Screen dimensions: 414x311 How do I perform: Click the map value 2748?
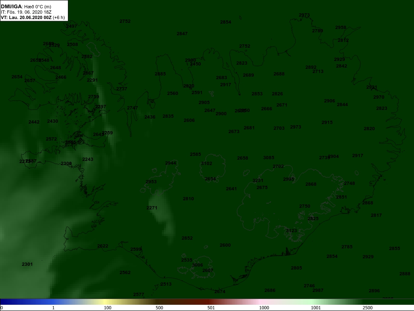pyautogui.click(x=349, y=184)
